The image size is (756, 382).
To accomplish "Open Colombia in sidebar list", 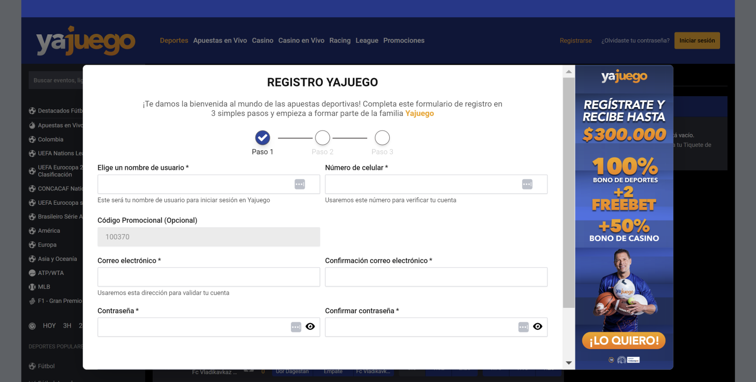I will click(x=51, y=139).
